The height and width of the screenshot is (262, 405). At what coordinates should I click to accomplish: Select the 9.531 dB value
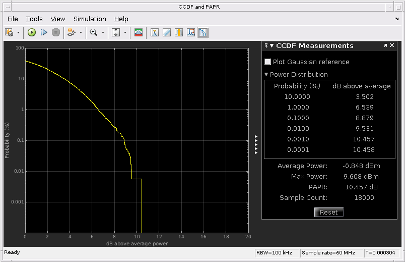pyautogui.click(x=364, y=129)
